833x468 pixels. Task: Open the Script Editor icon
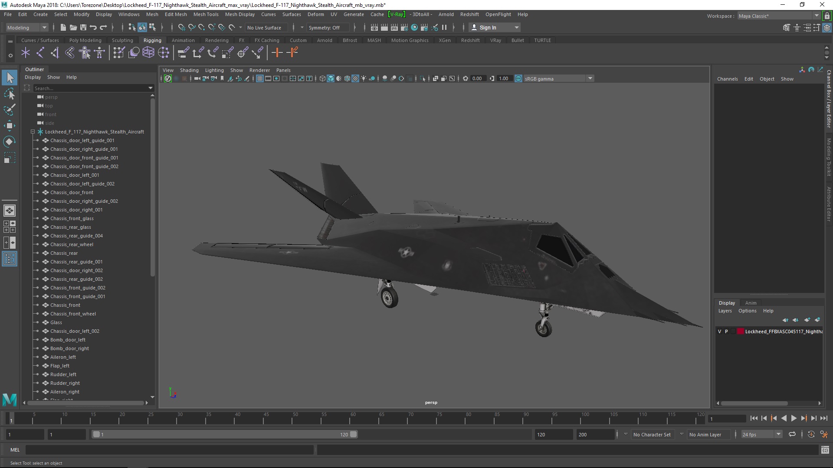[825, 450]
